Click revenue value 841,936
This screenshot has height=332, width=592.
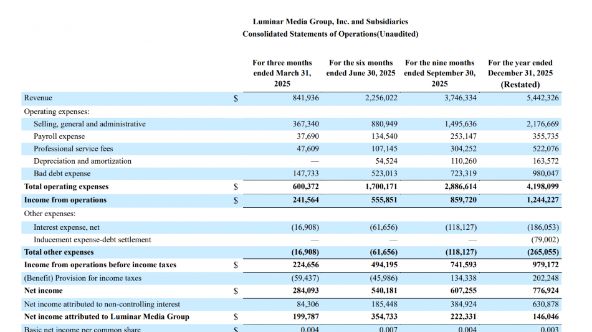point(305,98)
